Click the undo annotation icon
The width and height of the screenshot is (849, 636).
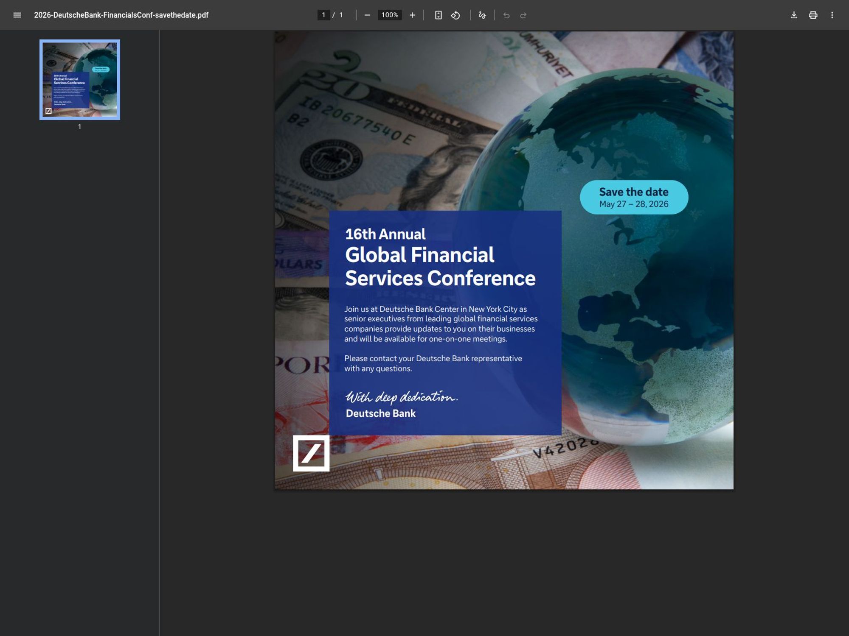point(506,15)
